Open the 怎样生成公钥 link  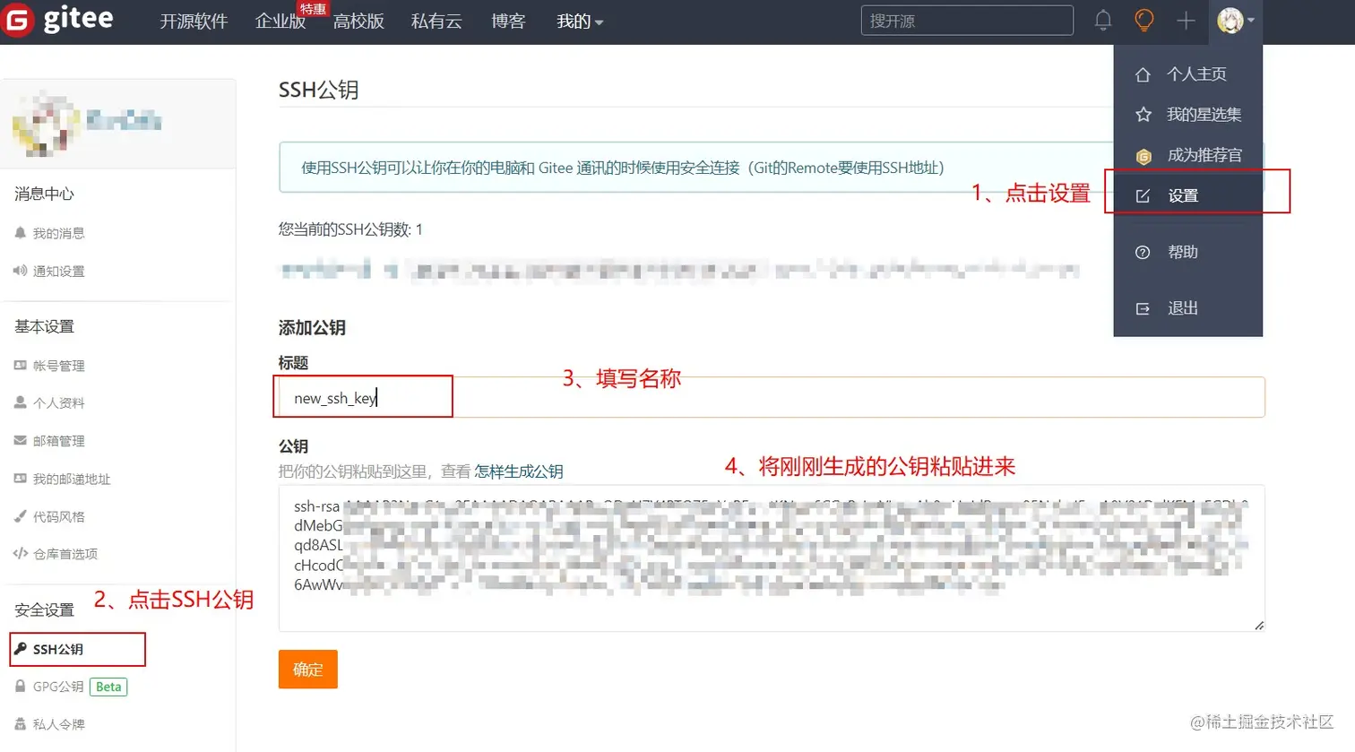tap(519, 471)
